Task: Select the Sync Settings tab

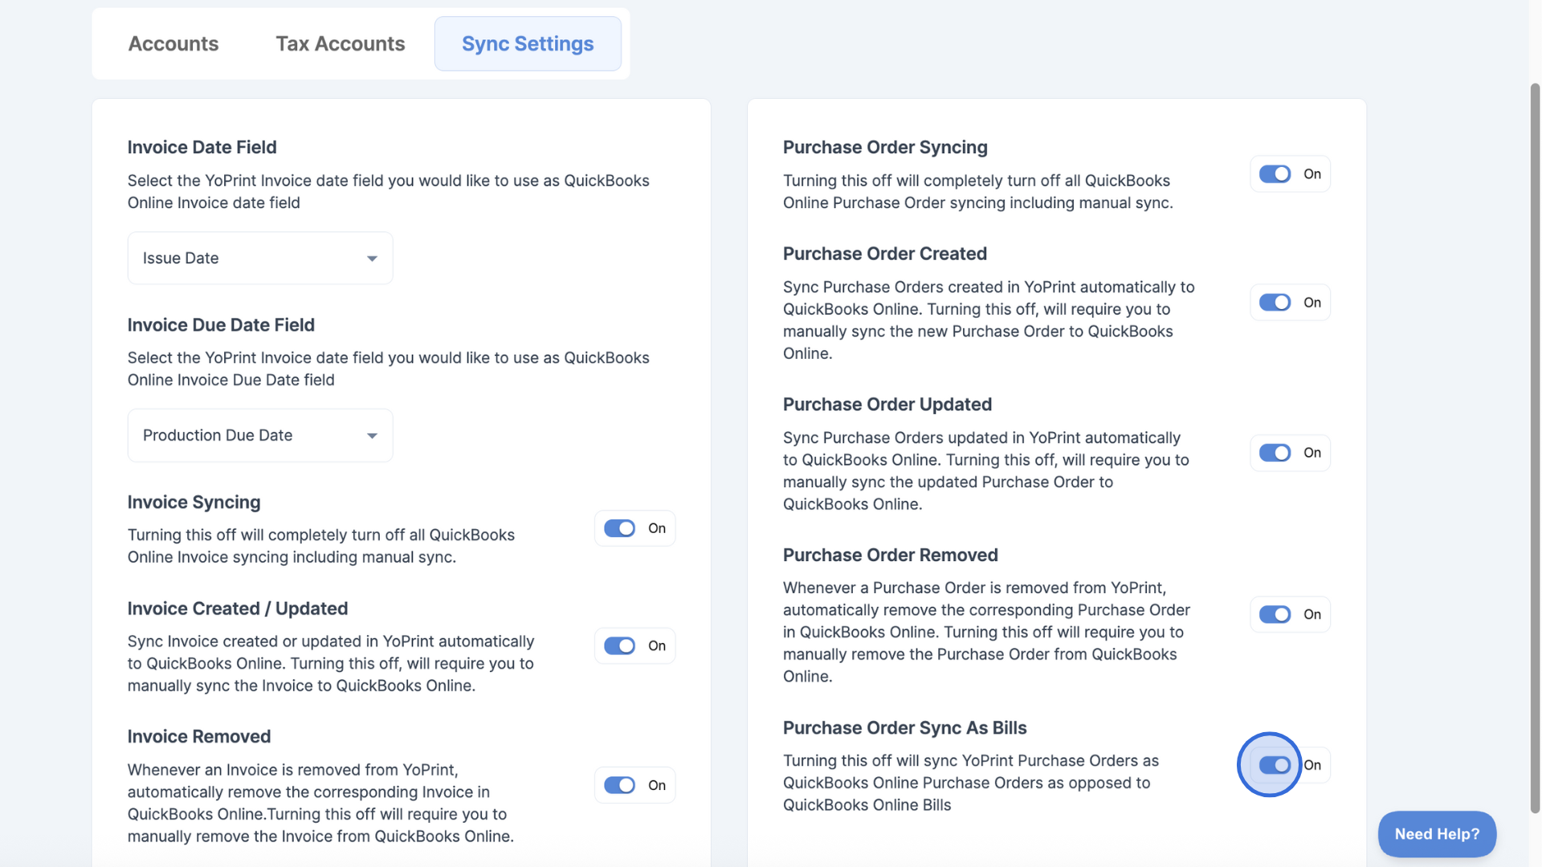Action: tap(528, 43)
